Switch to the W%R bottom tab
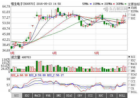140x98 pixels. [x=48, y=95]
